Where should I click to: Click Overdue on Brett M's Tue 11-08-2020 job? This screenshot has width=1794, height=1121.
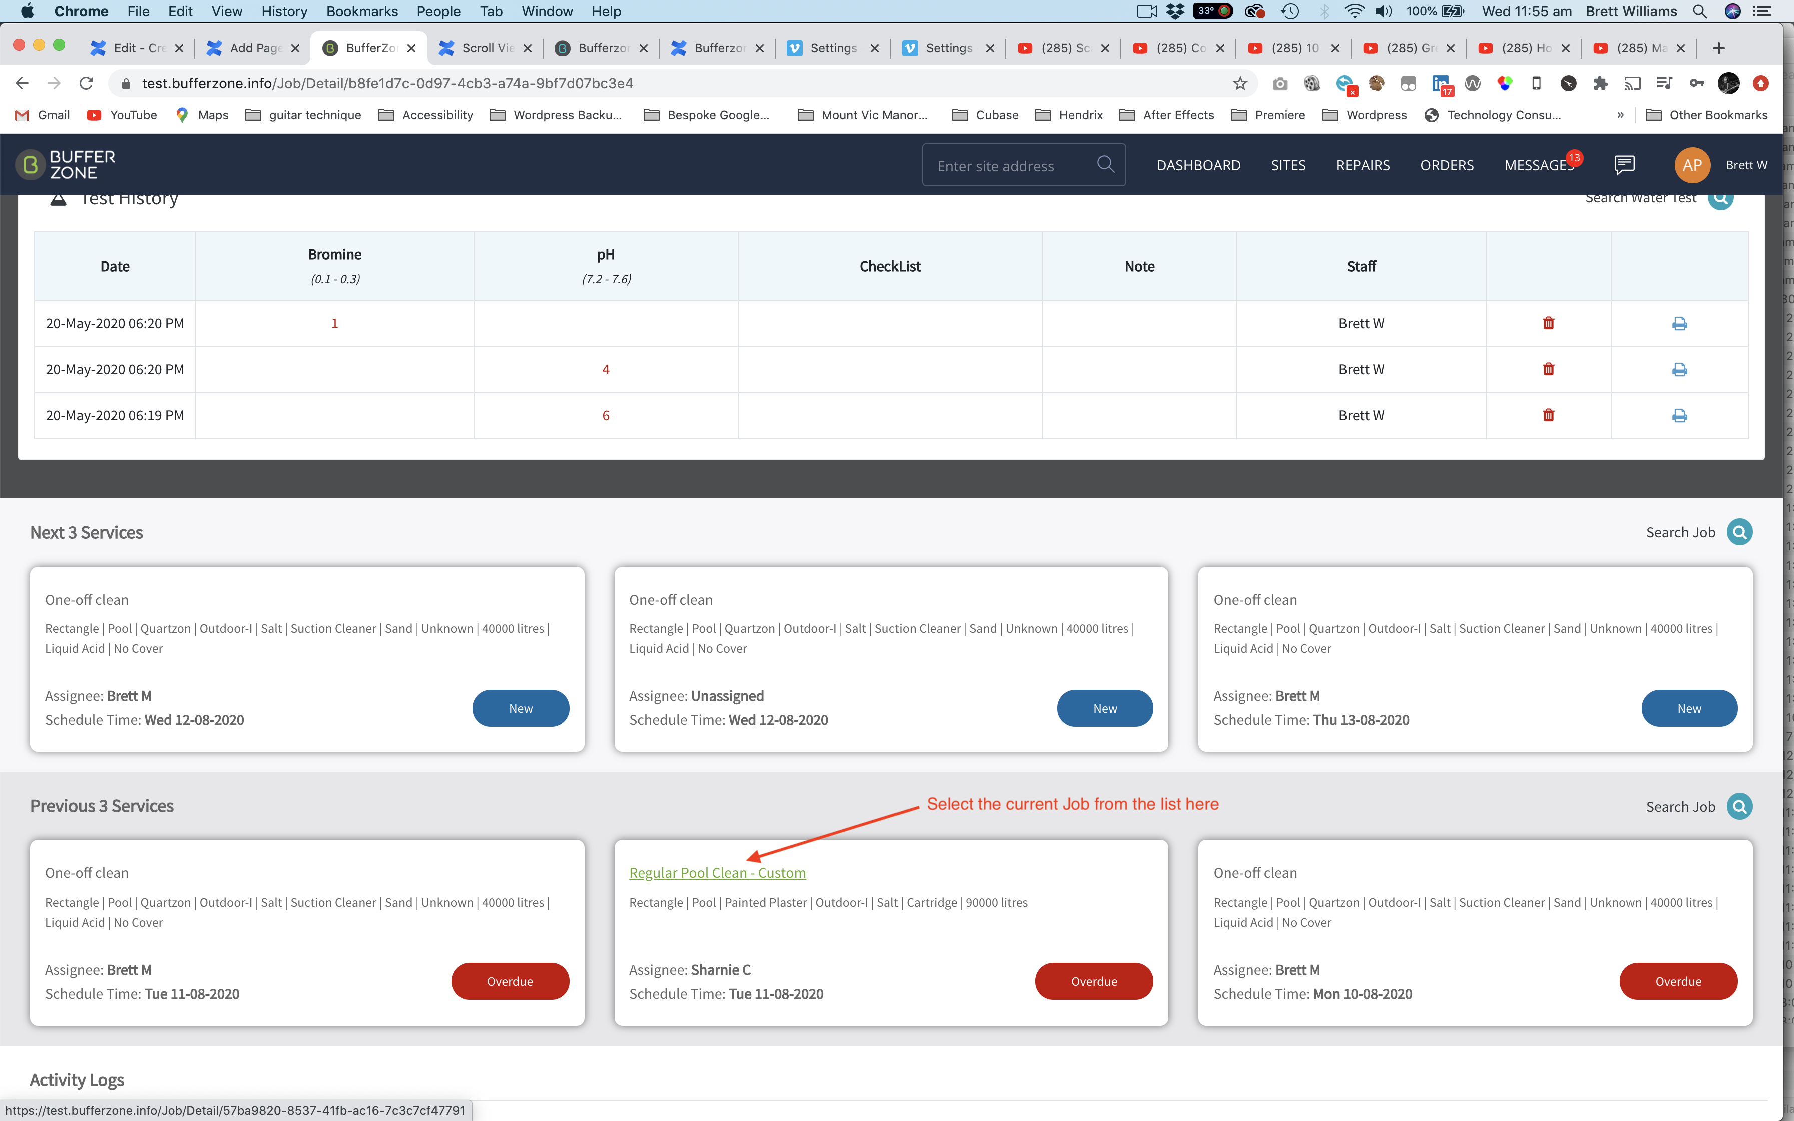pos(510,981)
